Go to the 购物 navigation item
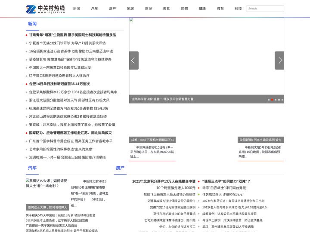Image resolution: width=310 pixels, height=232 pixels. 184,9
